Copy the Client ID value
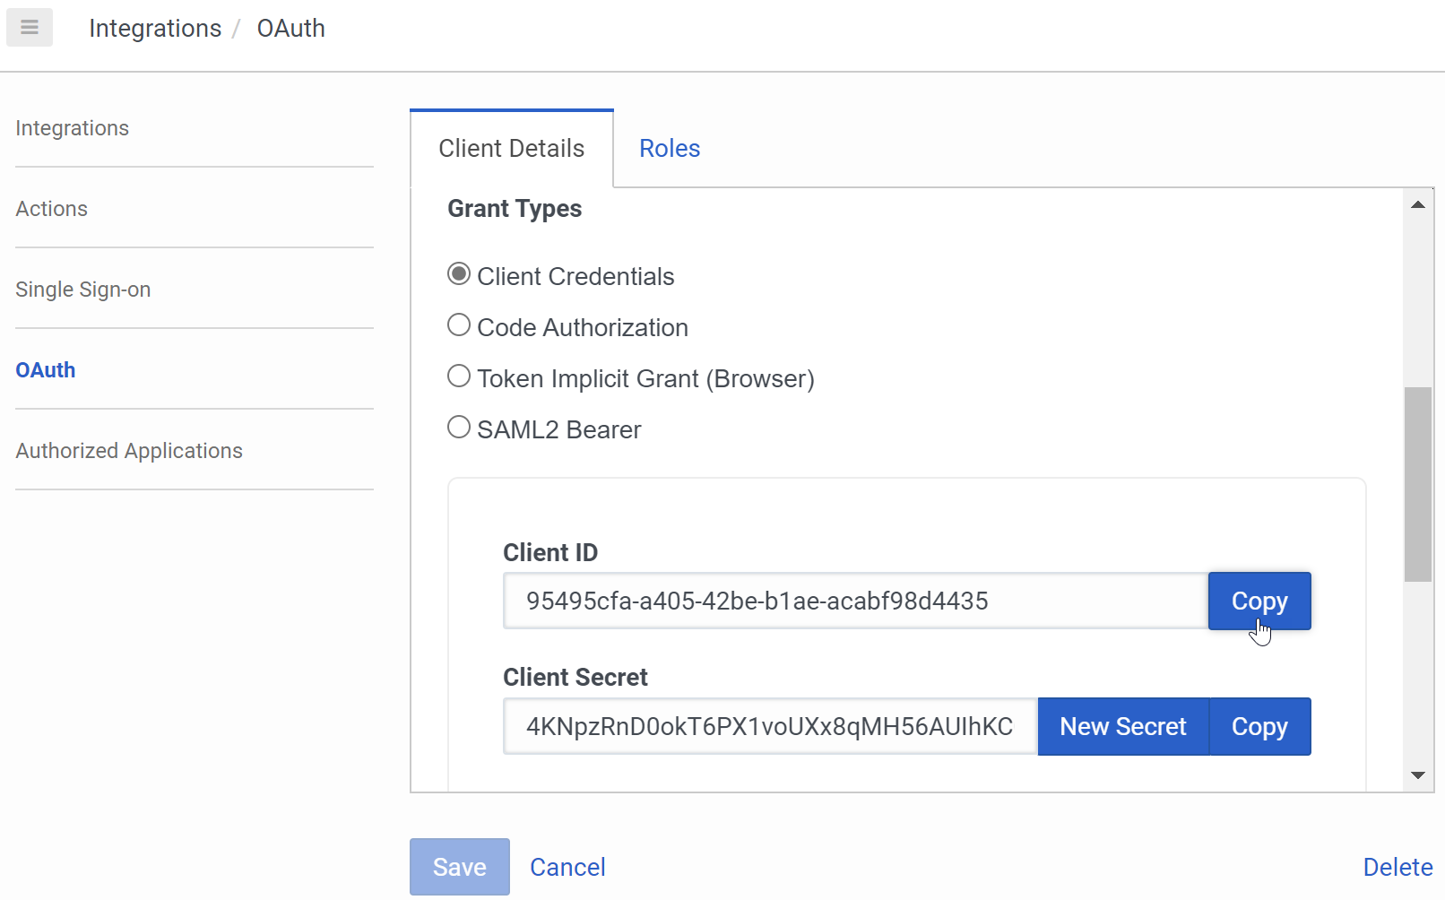This screenshot has height=900, width=1445. point(1259,601)
